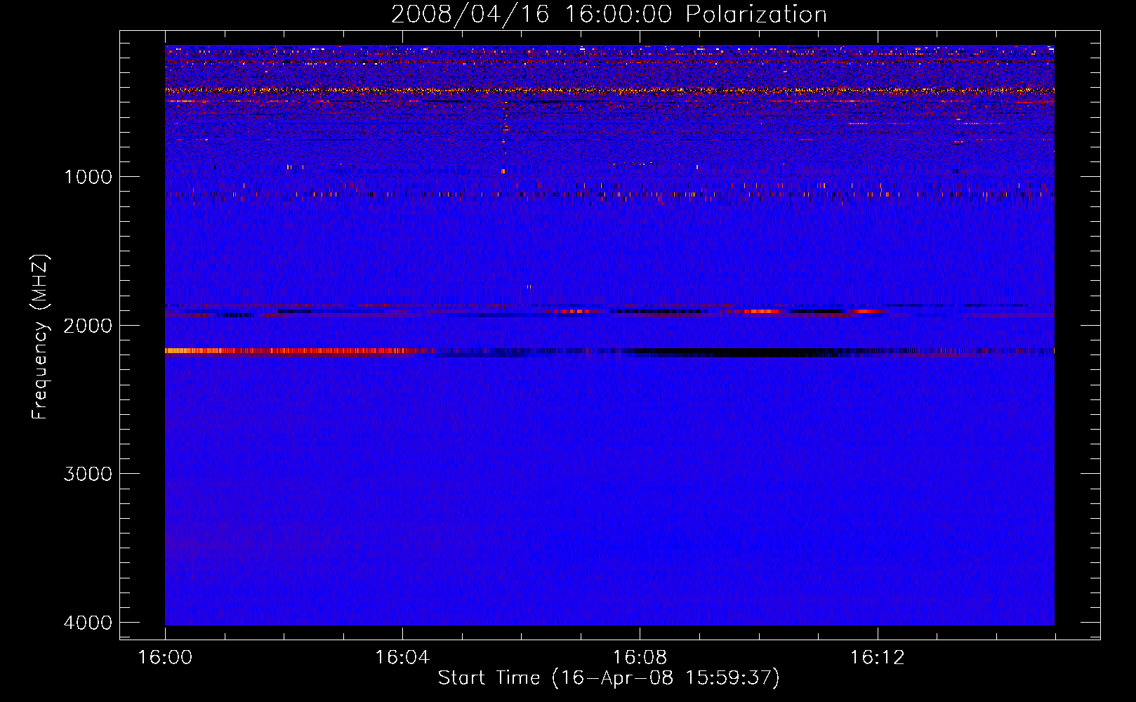Click the 16:04 time tick label

pos(402,658)
